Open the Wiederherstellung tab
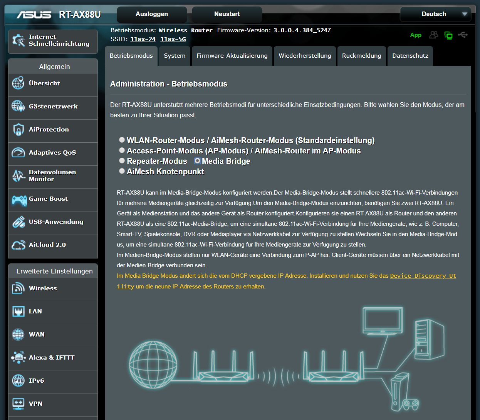Image resolution: width=480 pixels, height=420 pixels. (305, 56)
